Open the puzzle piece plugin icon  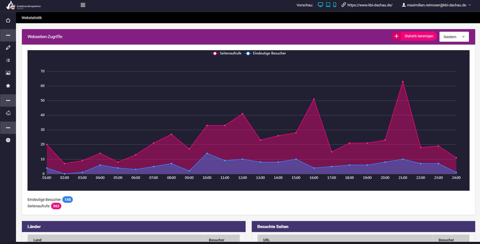[8, 113]
